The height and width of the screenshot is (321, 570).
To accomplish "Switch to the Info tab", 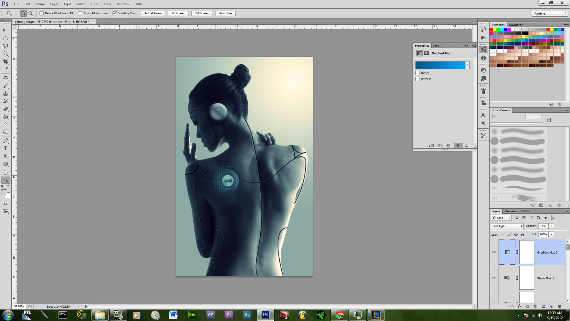I will pyautogui.click(x=436, y=46).
